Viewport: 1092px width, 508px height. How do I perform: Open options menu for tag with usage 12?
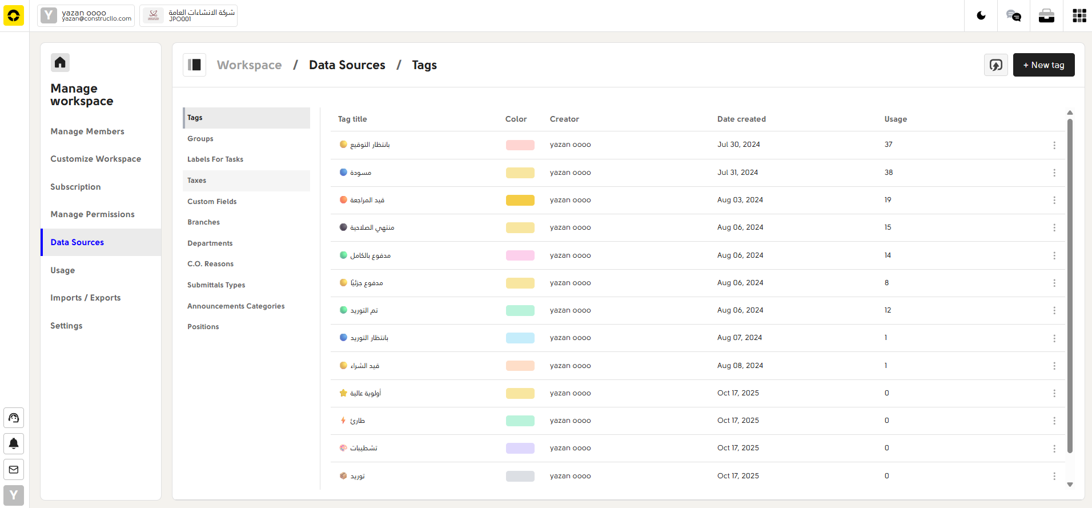pyautogui.click(x=1054, y=310)
